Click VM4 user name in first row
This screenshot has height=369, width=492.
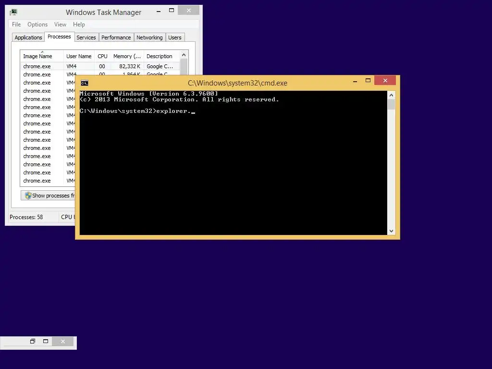click(x=72, y=66)
